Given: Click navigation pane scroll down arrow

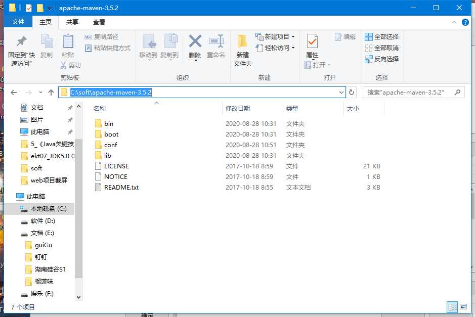Looking at the screenshot, I should 79,297.
